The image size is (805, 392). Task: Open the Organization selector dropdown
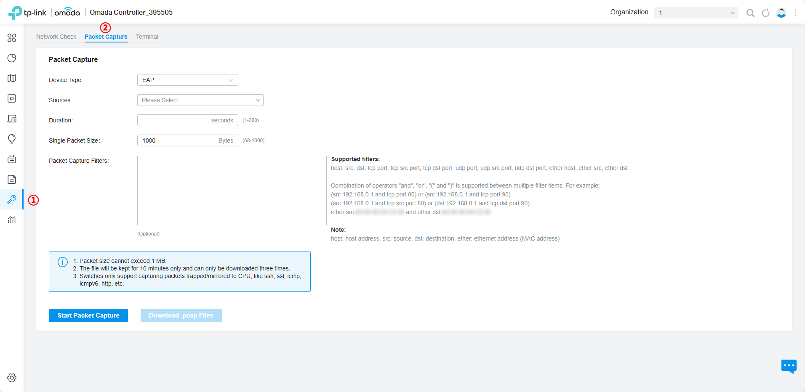(696, 13)
